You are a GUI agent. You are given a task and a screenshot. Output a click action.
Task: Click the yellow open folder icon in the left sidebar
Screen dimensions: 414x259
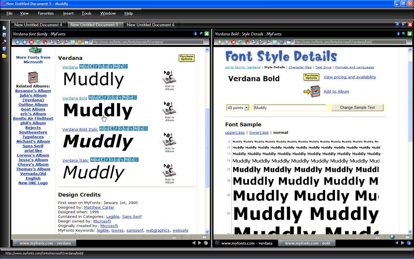[x=4, y=56]
